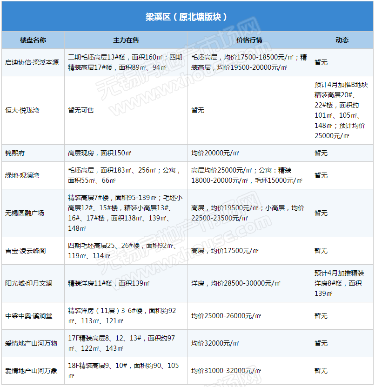Click the 吉宝·凌云峰阁 property name

26,251
